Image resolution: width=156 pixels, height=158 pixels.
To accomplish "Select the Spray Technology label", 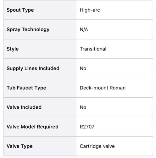I will [28, 29].
